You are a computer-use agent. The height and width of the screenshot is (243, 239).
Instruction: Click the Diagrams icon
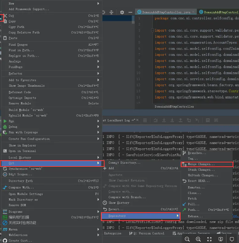5,212
